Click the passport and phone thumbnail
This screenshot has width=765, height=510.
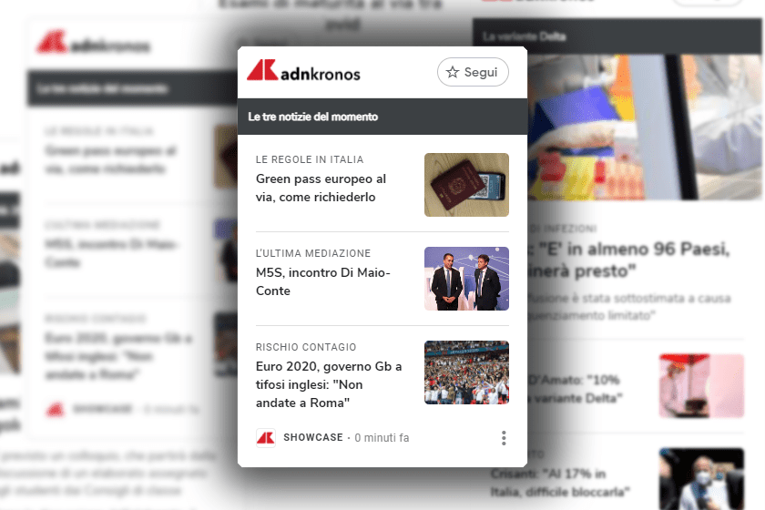tap(466, 185)
